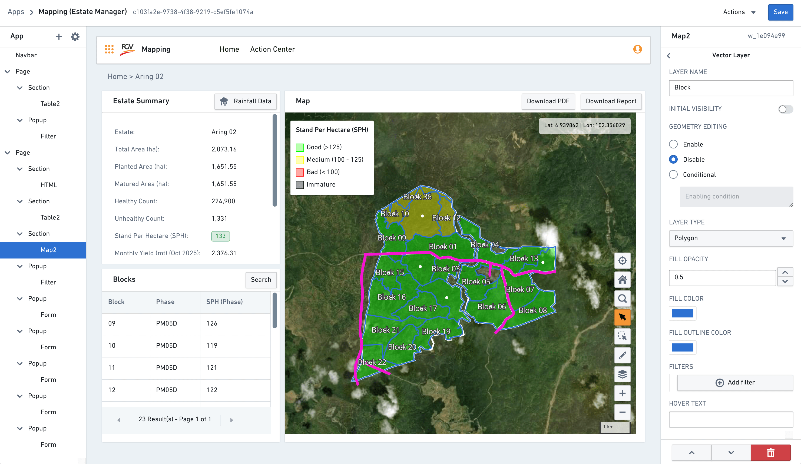The height and width of the screenshot is (464, 801).
Task: Choose Conditional geometry editing option
Action: (673, 174)
